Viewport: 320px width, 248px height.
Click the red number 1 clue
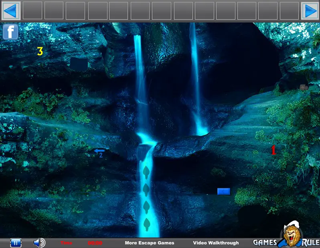pos(273,150)
